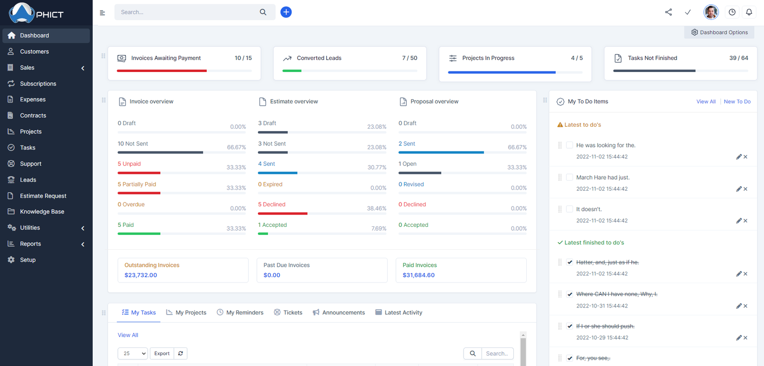The height and width of the screenshot is (366, 764).
Task: Open Customers in the sidebar
Action: point(46,51)
